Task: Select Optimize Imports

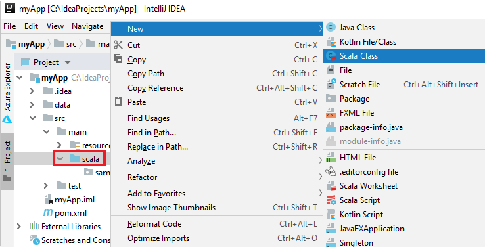Action: [216, 238]
